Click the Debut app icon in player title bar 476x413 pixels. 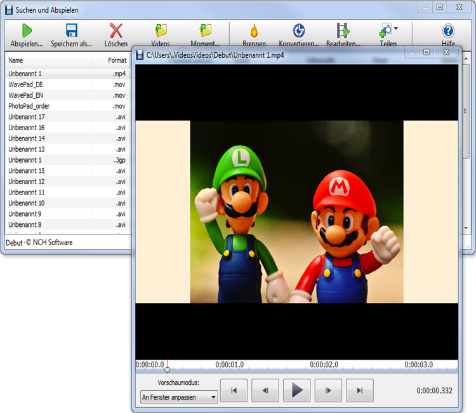tap(140, 55)
